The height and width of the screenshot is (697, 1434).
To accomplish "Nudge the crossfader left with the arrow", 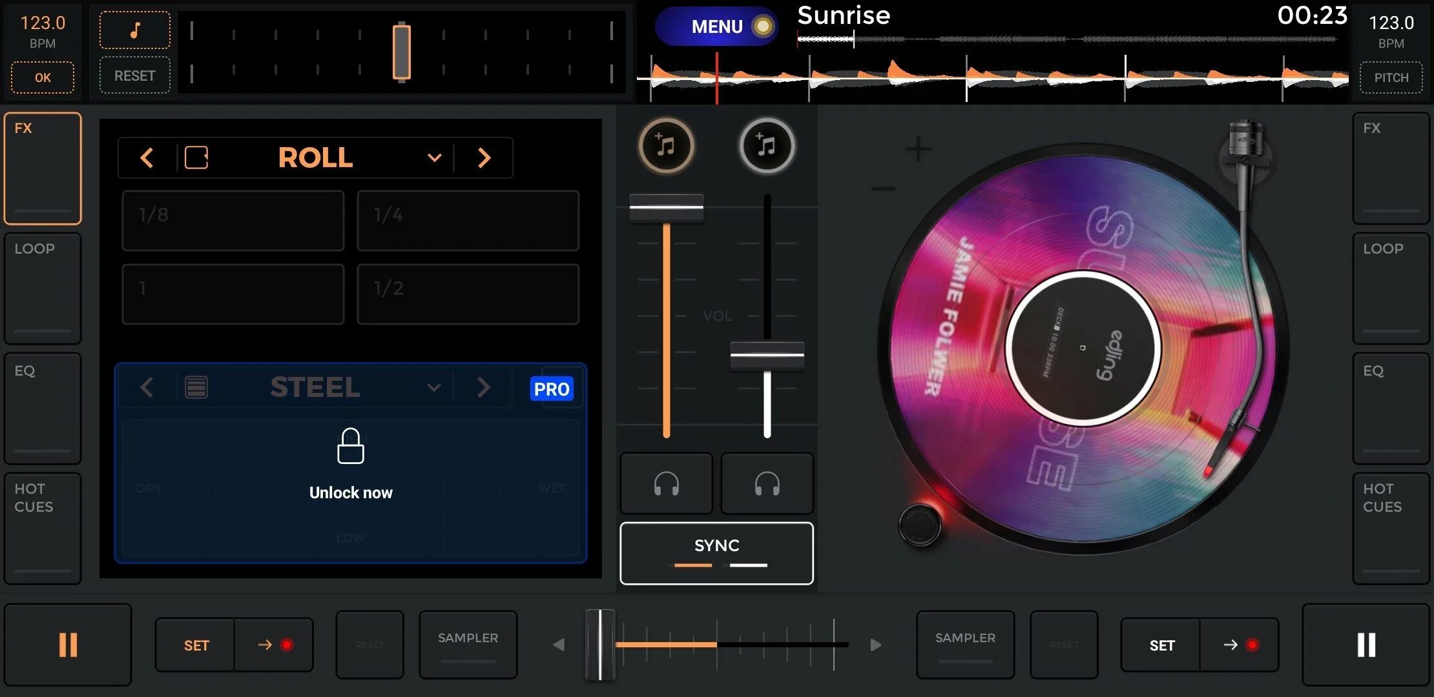I will (559, 645).
